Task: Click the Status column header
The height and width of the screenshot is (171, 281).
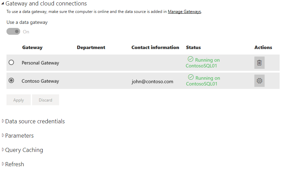Action: pos(193,47)
